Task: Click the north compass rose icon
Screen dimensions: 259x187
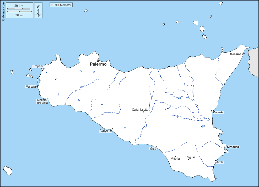Action: tap(38, 13)
